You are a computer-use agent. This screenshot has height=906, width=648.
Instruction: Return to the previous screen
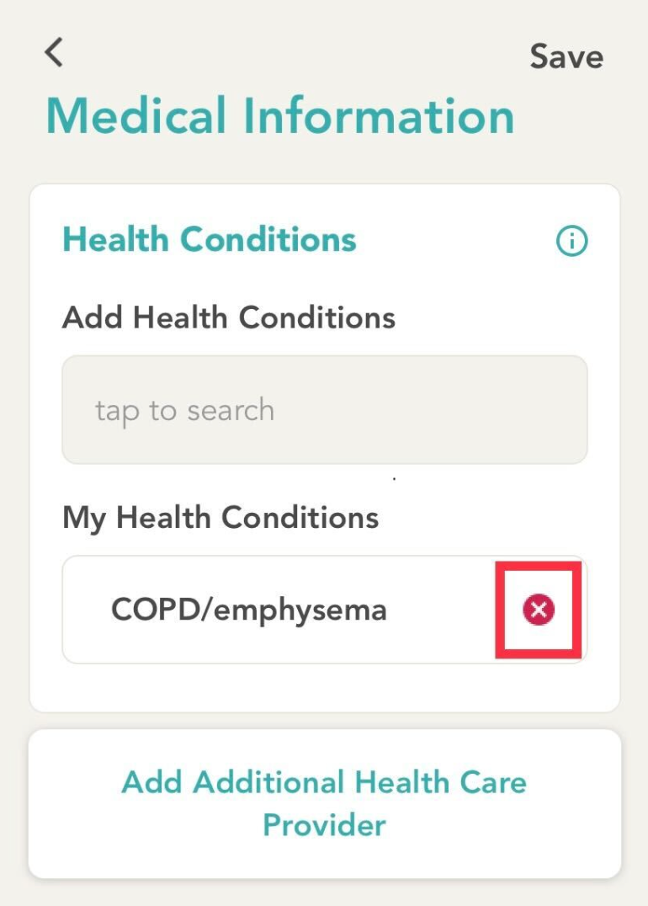point(54,52)
